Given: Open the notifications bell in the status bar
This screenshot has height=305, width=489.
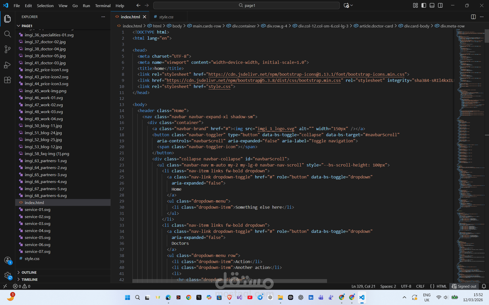Looking at the screenshot, I should (x=484, y=286).
